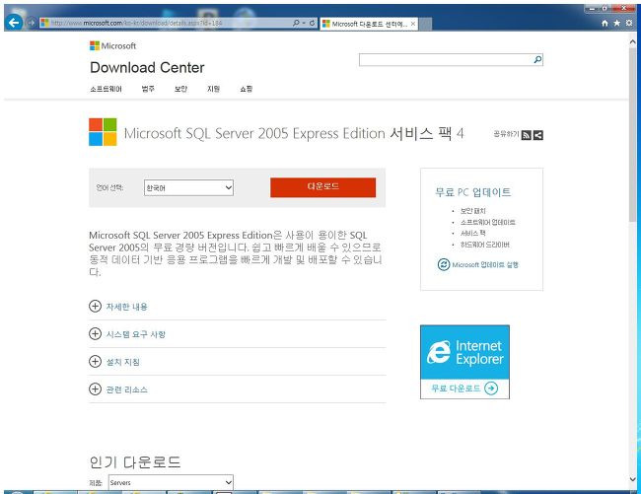
Task: Click the RSS feed icon next to 공유하기
Action: 527,135
